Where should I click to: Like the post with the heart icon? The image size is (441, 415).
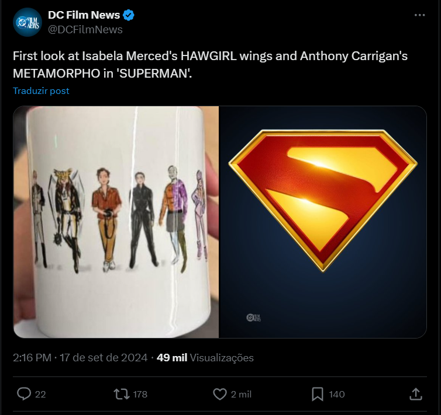(219, 394)
